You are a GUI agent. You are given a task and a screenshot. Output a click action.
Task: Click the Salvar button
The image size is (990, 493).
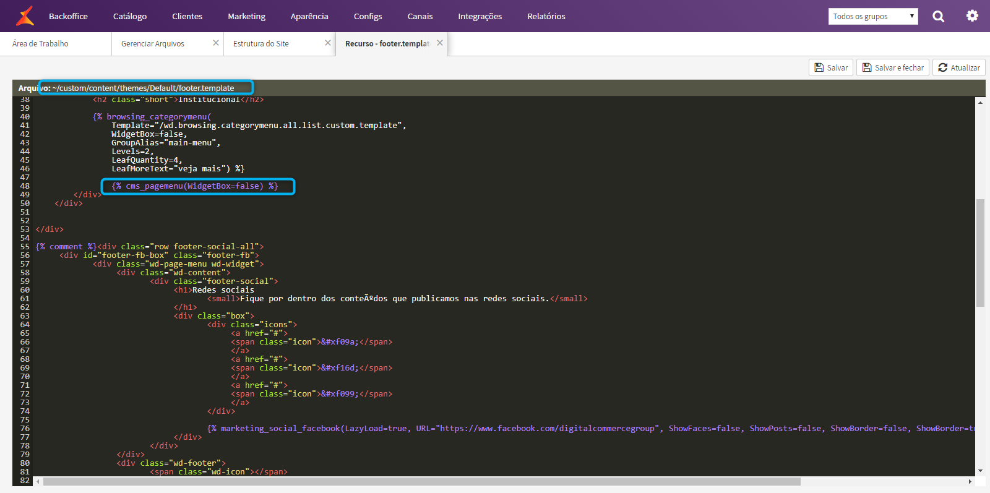pos(831,67)
